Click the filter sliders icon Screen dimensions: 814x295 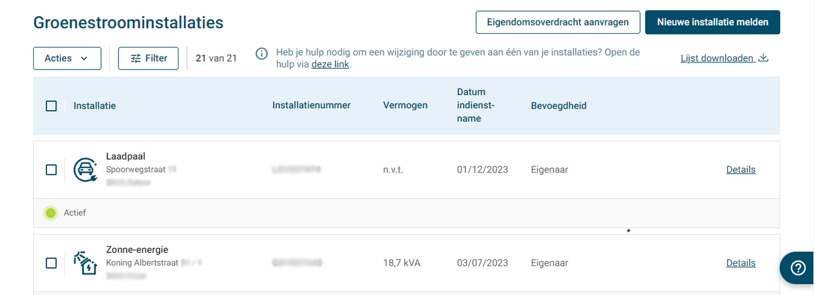click(136, 59)
